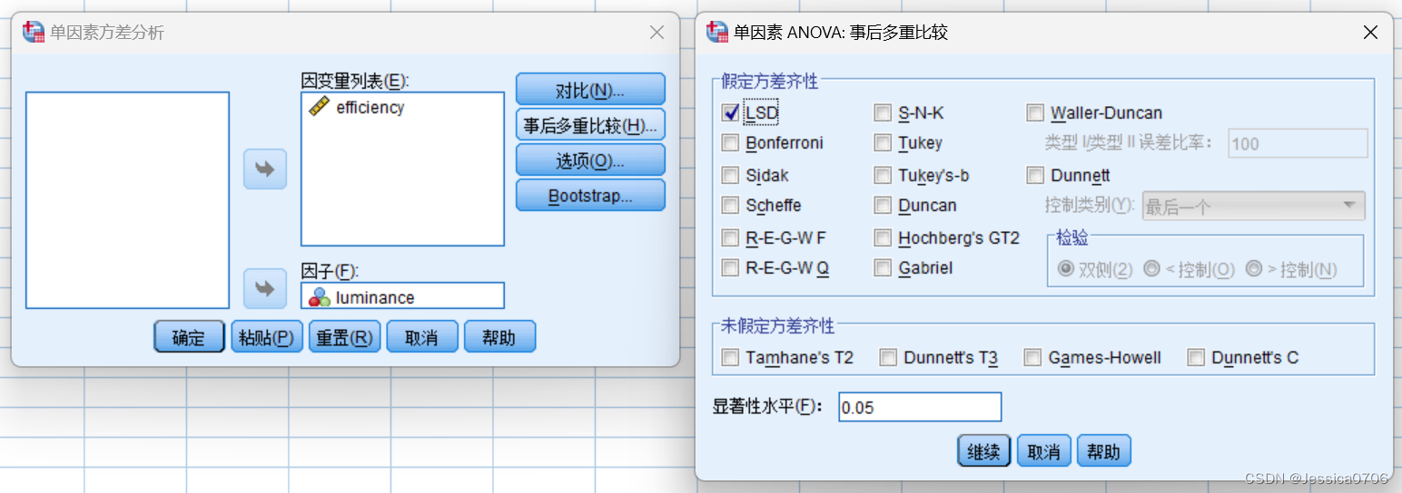Tick Hochberg's GT2 checkbox
This screenshot has width=1402, height=493.
click(x=883, y=238)
